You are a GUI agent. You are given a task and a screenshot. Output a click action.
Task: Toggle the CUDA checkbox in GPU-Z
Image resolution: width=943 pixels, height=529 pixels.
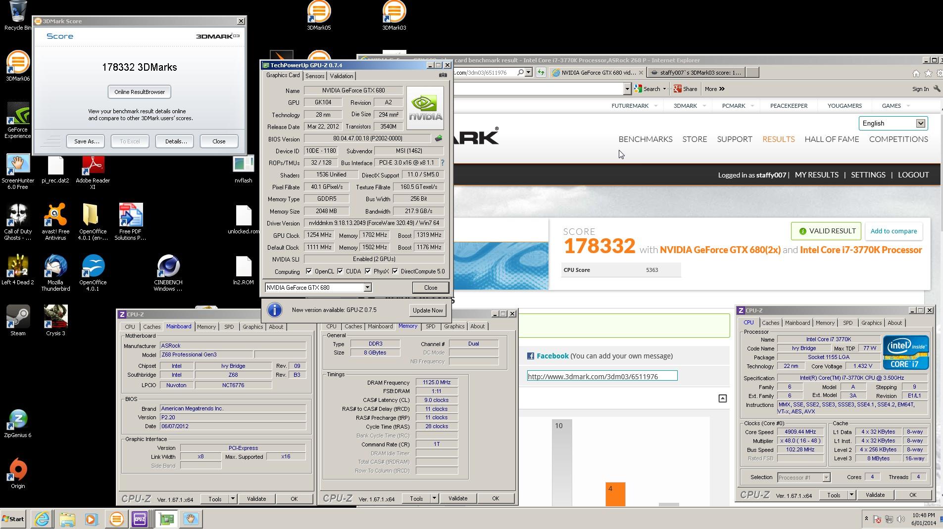coord(340,271)
